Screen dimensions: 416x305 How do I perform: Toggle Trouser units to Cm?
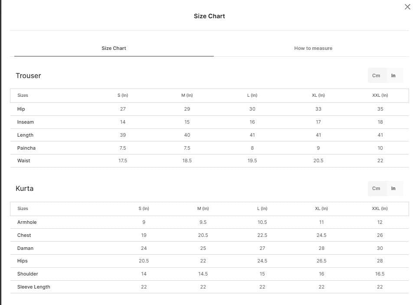pos(376,75)
